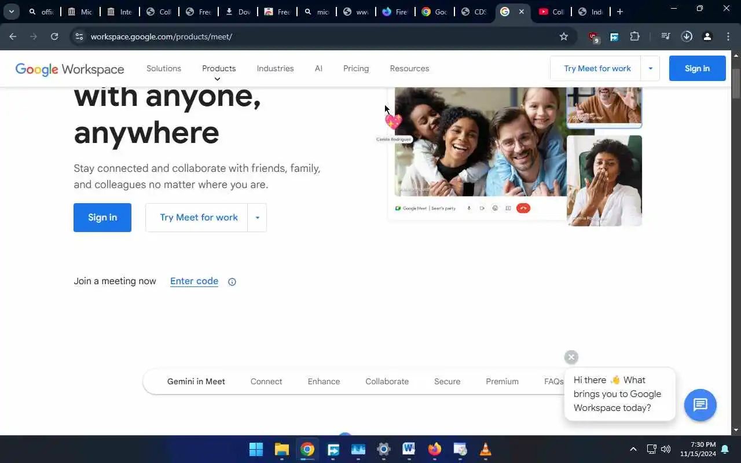Open the Pricing page
This screenshot has width=741, height=463.
356,68
